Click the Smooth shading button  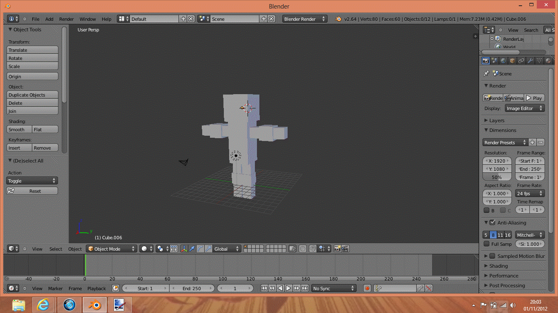point(20,130)
